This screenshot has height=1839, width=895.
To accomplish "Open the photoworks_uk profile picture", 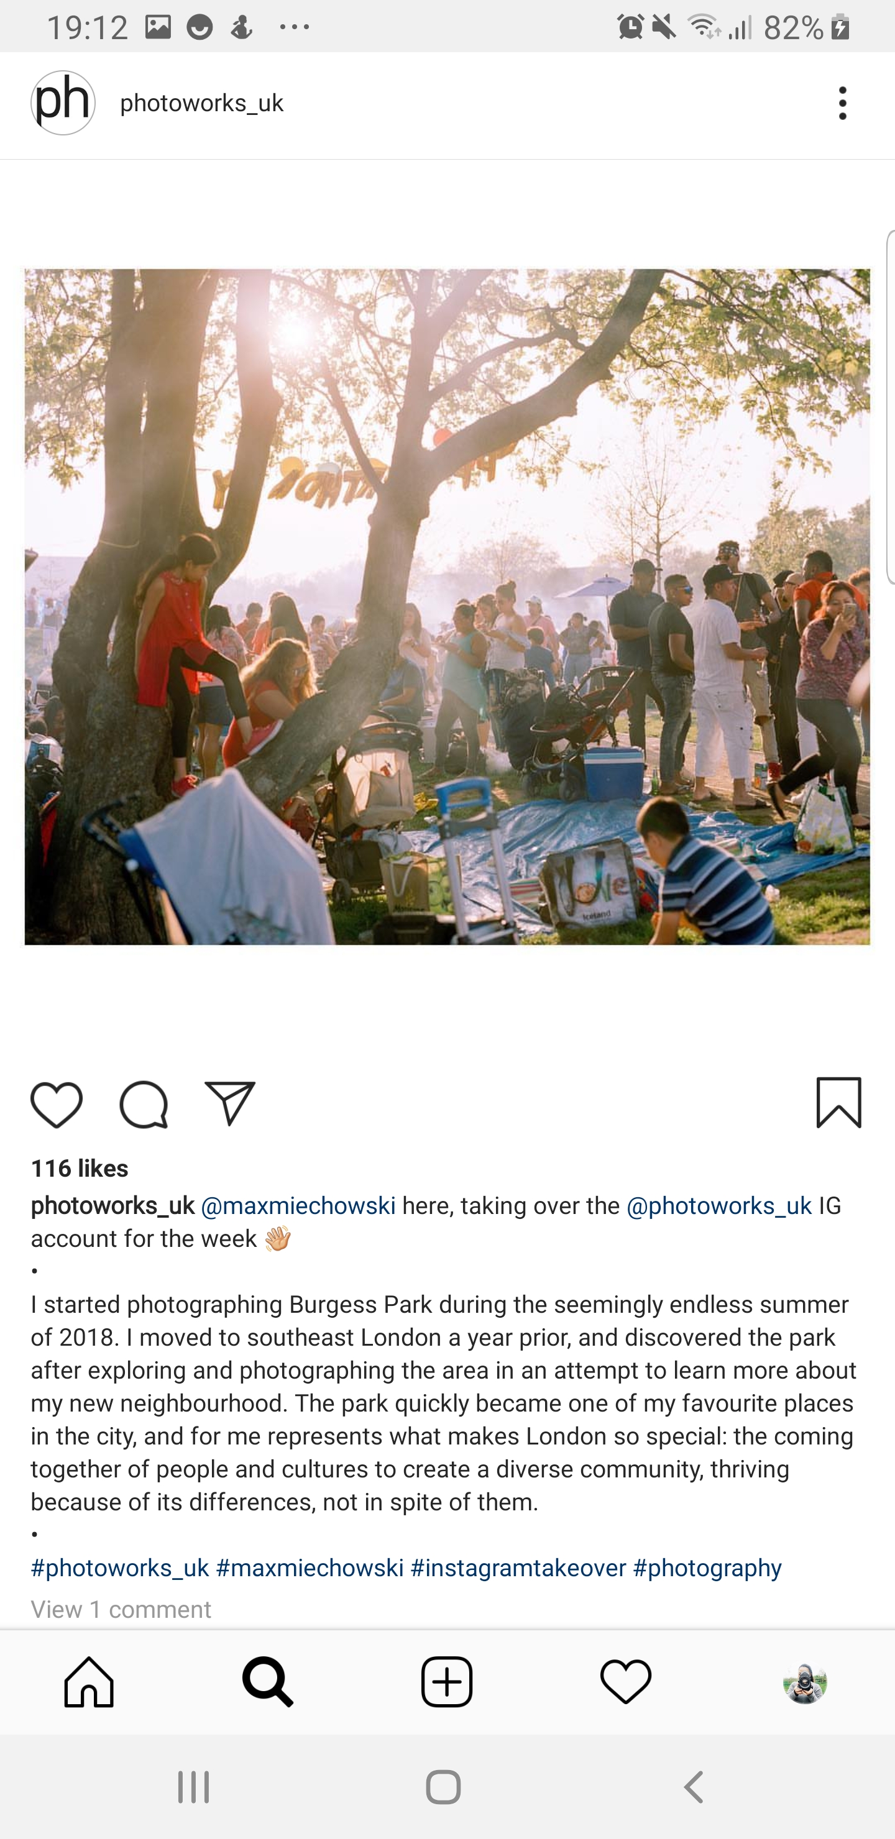I will tap(63, 103).
